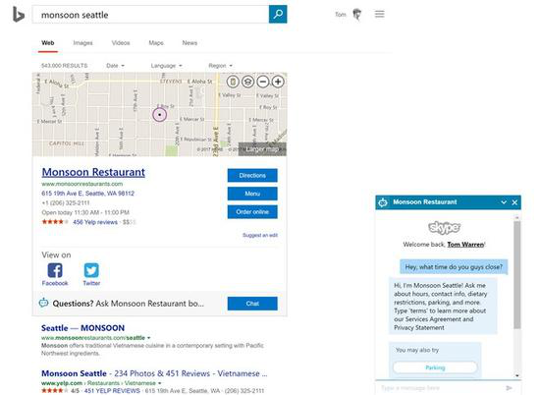Switch to the Images tab

coord(83,43)
